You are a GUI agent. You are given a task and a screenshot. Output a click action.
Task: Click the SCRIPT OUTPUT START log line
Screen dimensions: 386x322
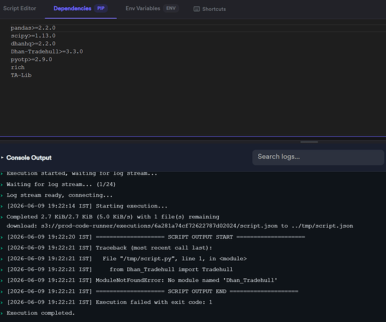156,237
